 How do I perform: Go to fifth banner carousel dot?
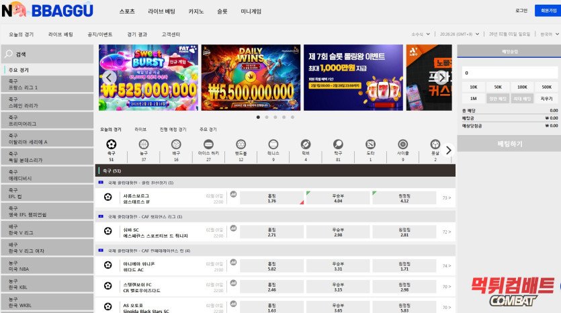292,117
